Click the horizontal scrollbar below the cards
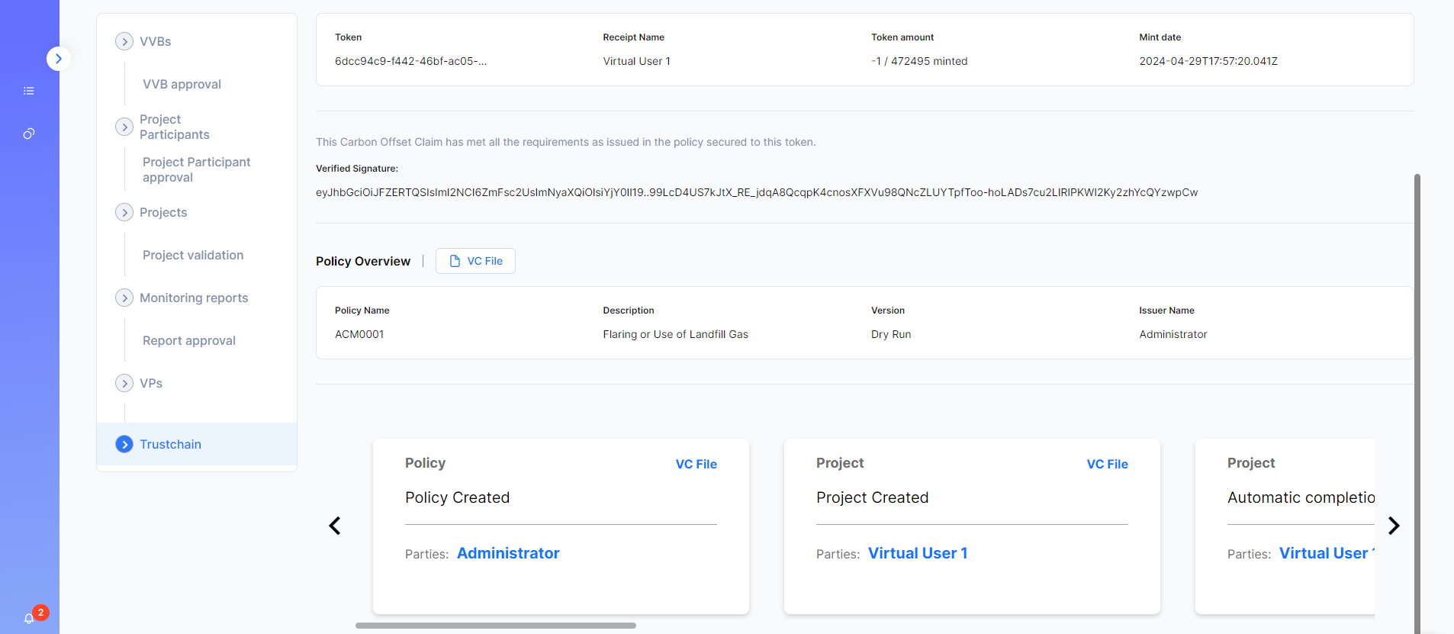The height and width of the screenshot is (634, 1454). point(496,626)
